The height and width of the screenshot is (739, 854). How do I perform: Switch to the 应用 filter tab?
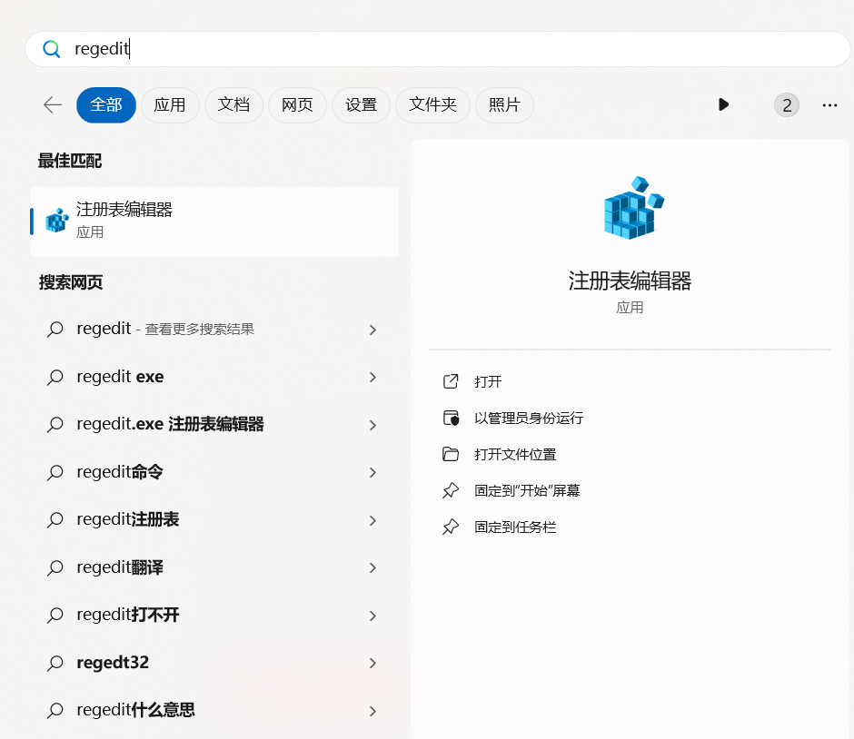(x=169, y=105)
